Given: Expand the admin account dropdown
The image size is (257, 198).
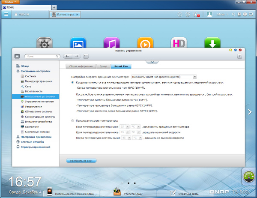Looking at the screenshot, I should click(x=222, y=15).
